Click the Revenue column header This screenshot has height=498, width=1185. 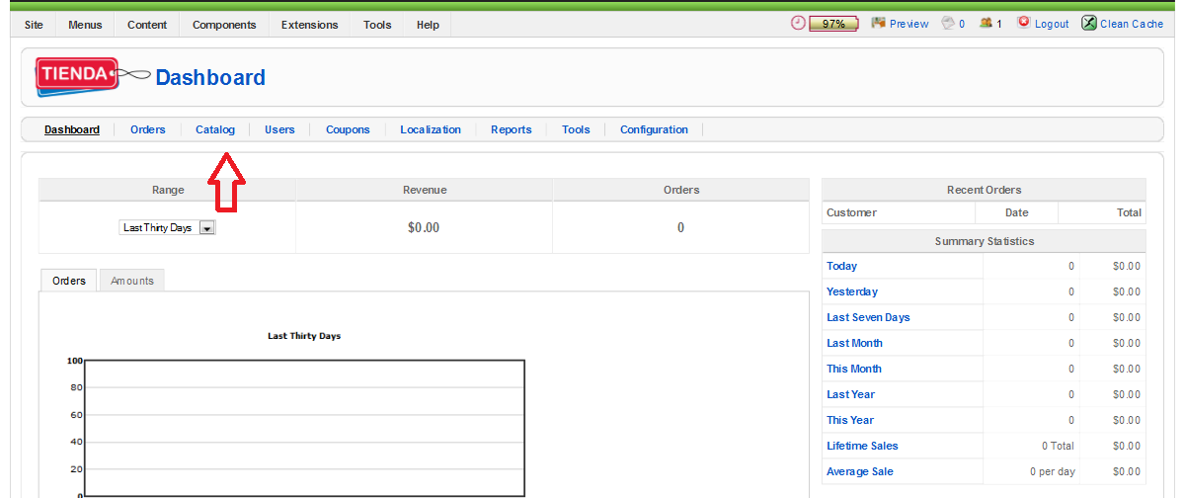pos(425,190)
